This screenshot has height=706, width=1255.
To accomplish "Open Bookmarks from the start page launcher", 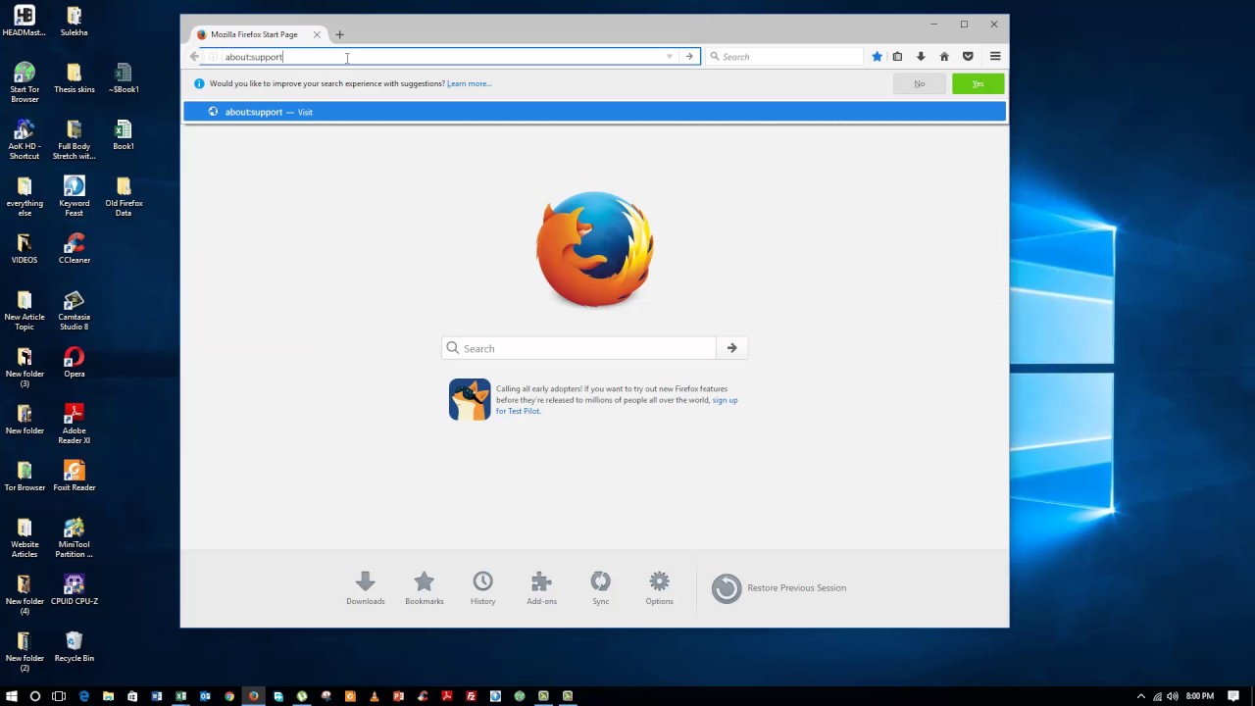I will tap(425, 588).
